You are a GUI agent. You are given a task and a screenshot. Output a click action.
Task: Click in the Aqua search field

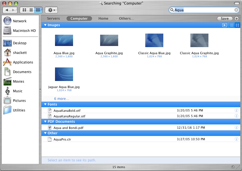pyautogui.click(x=203, y=10)
